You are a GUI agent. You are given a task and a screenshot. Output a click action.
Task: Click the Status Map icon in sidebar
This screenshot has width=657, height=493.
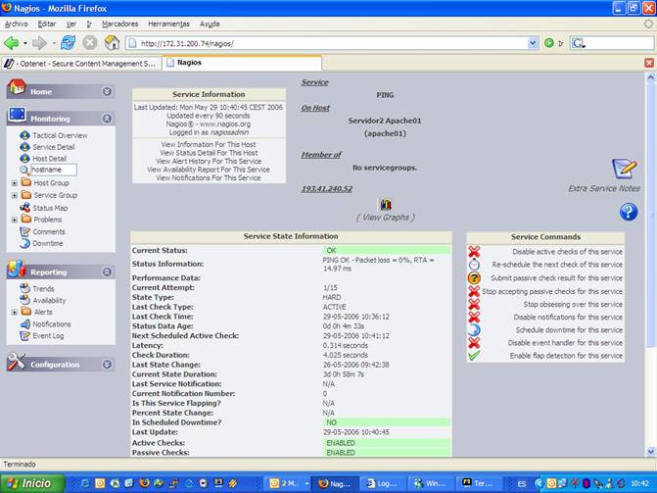click(x=24, y=208)
